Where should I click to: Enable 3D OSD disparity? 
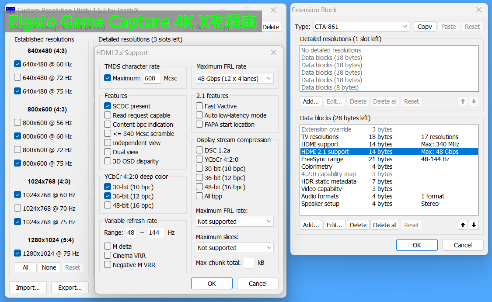(x=108, y=161)
